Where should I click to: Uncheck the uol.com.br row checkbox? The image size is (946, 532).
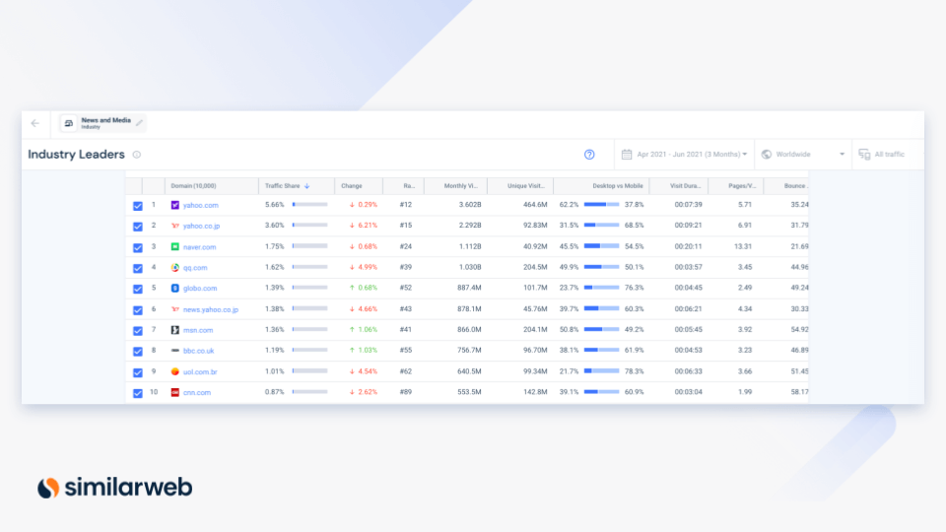138,372
